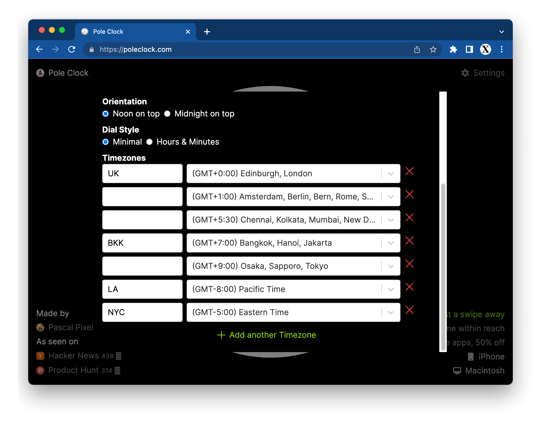Remove the NYC Eastern Time entry
Viewport: 541px width, 422px height.
(x=410, y=310)
